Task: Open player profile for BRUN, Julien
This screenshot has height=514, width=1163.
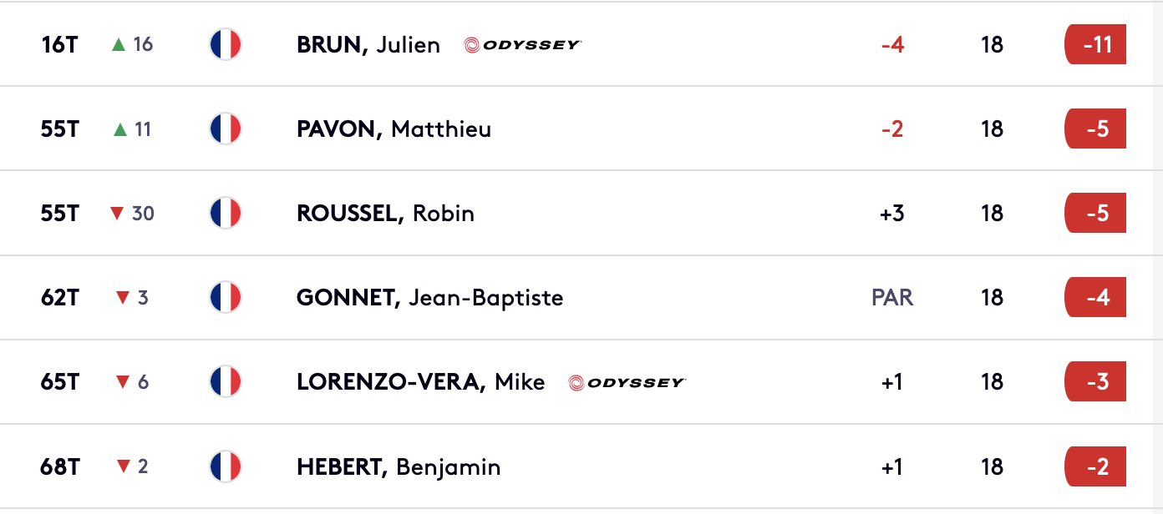Action: click(368, 45)
